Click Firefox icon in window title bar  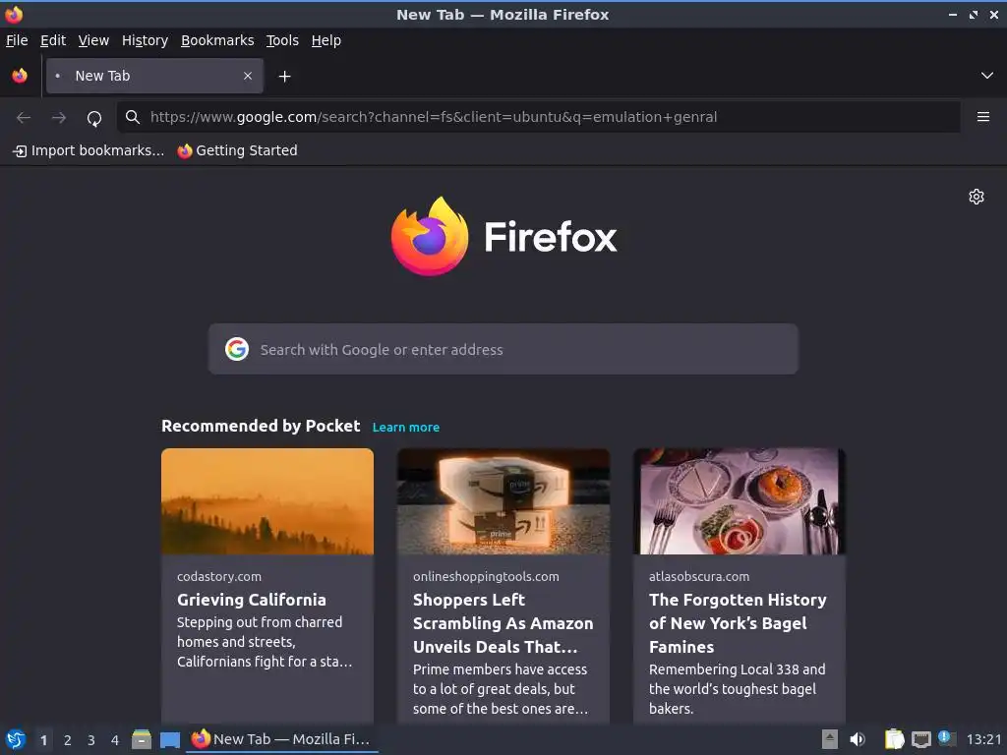pos(14,14)
